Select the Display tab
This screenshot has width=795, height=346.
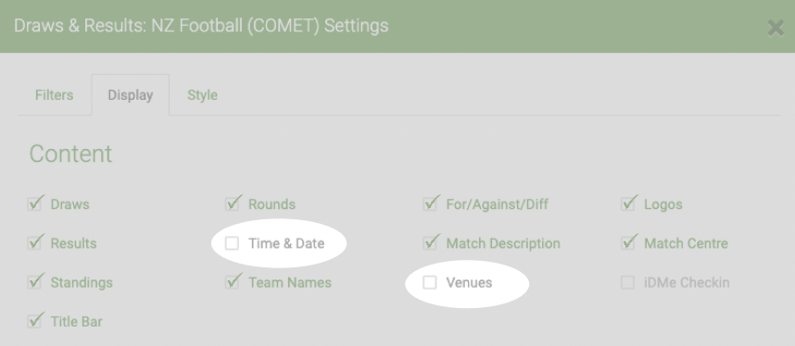131,95
